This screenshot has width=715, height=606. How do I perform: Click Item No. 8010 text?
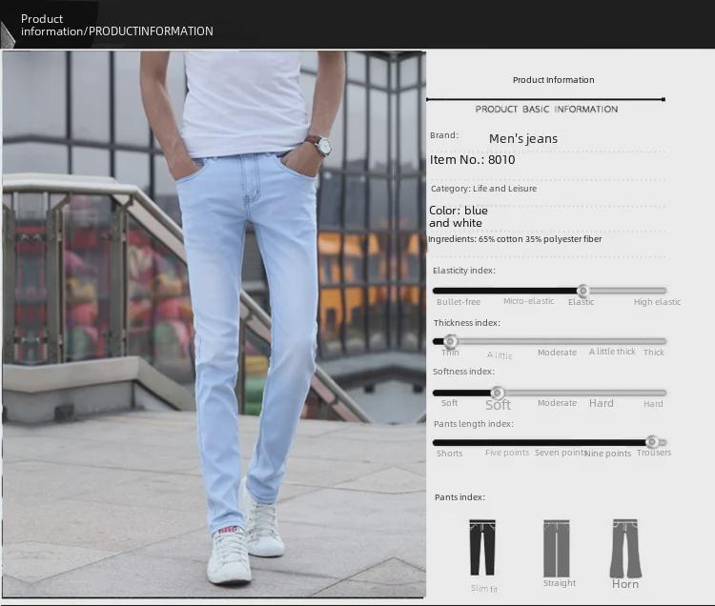pyautogui.click(x=473, y=160)
